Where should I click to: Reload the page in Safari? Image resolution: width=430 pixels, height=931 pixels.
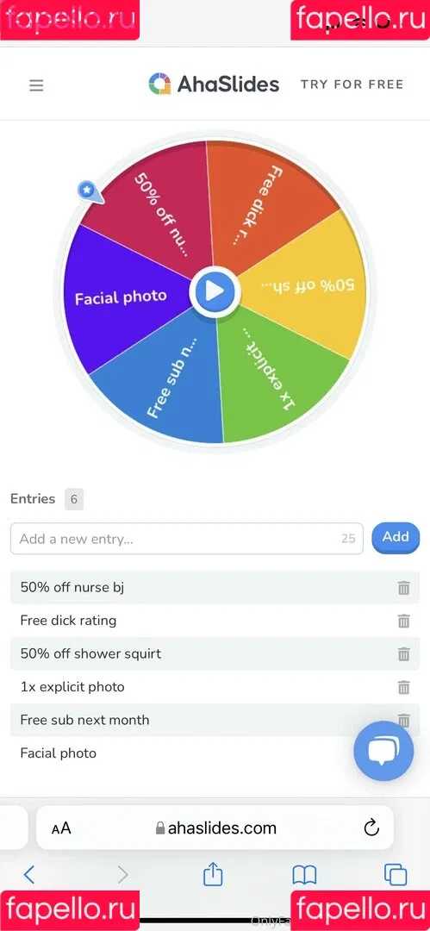tap(371, 827)
